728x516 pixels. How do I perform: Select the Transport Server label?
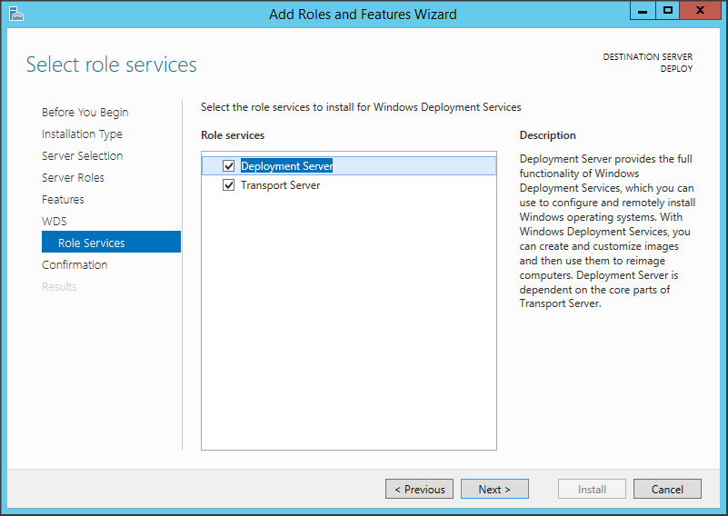tap(280, 185)
